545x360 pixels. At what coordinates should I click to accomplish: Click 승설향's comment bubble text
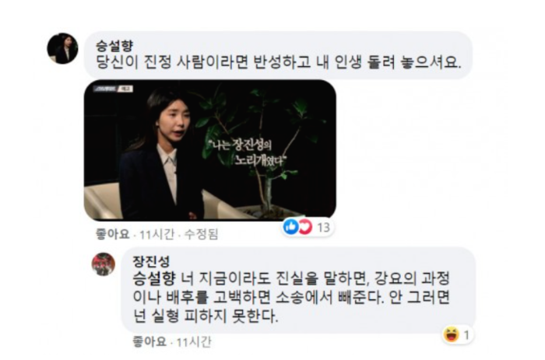[x=279, y=62]
